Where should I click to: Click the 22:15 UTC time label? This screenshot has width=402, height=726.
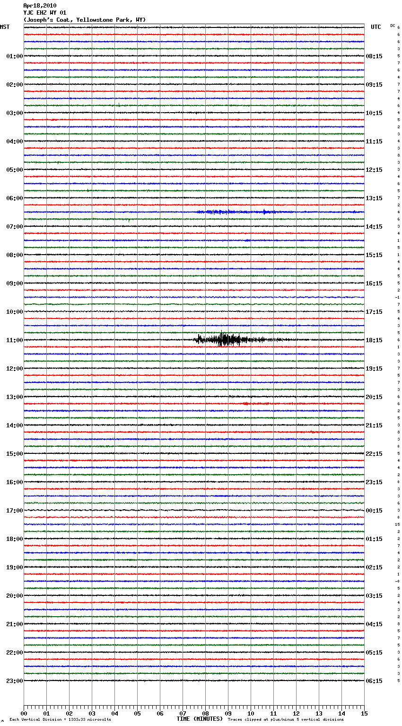[x=374, y=454]
